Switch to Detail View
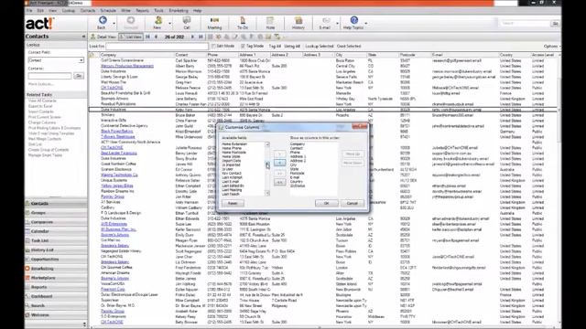The height and width of the screenshot is (329, 586). [x=103, y=37]
